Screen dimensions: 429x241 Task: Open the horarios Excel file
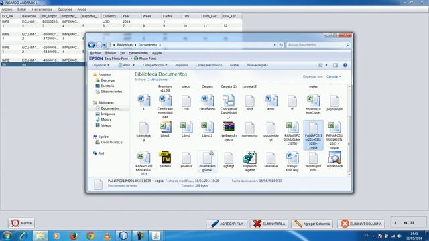point(313,104)
